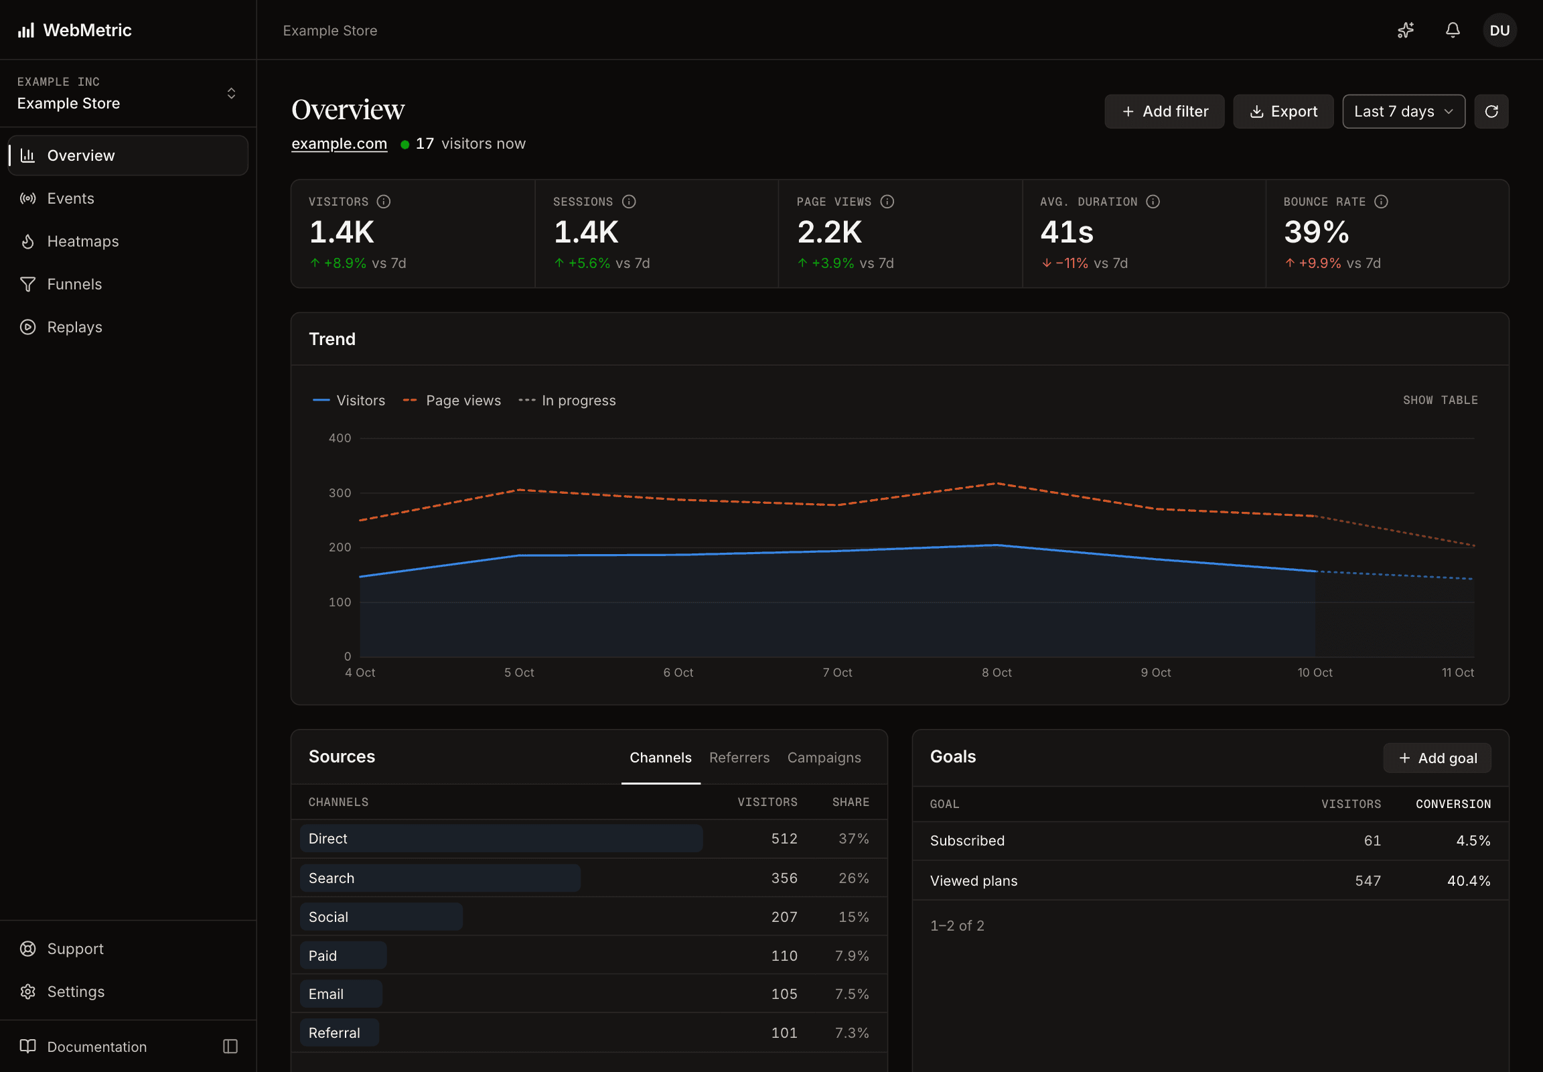Open the AI sparkles icon in header
This screenshot has height=1072, width=1543.
1405,30
